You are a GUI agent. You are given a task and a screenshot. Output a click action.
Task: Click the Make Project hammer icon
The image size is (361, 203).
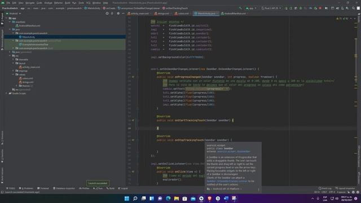point(240,8)
